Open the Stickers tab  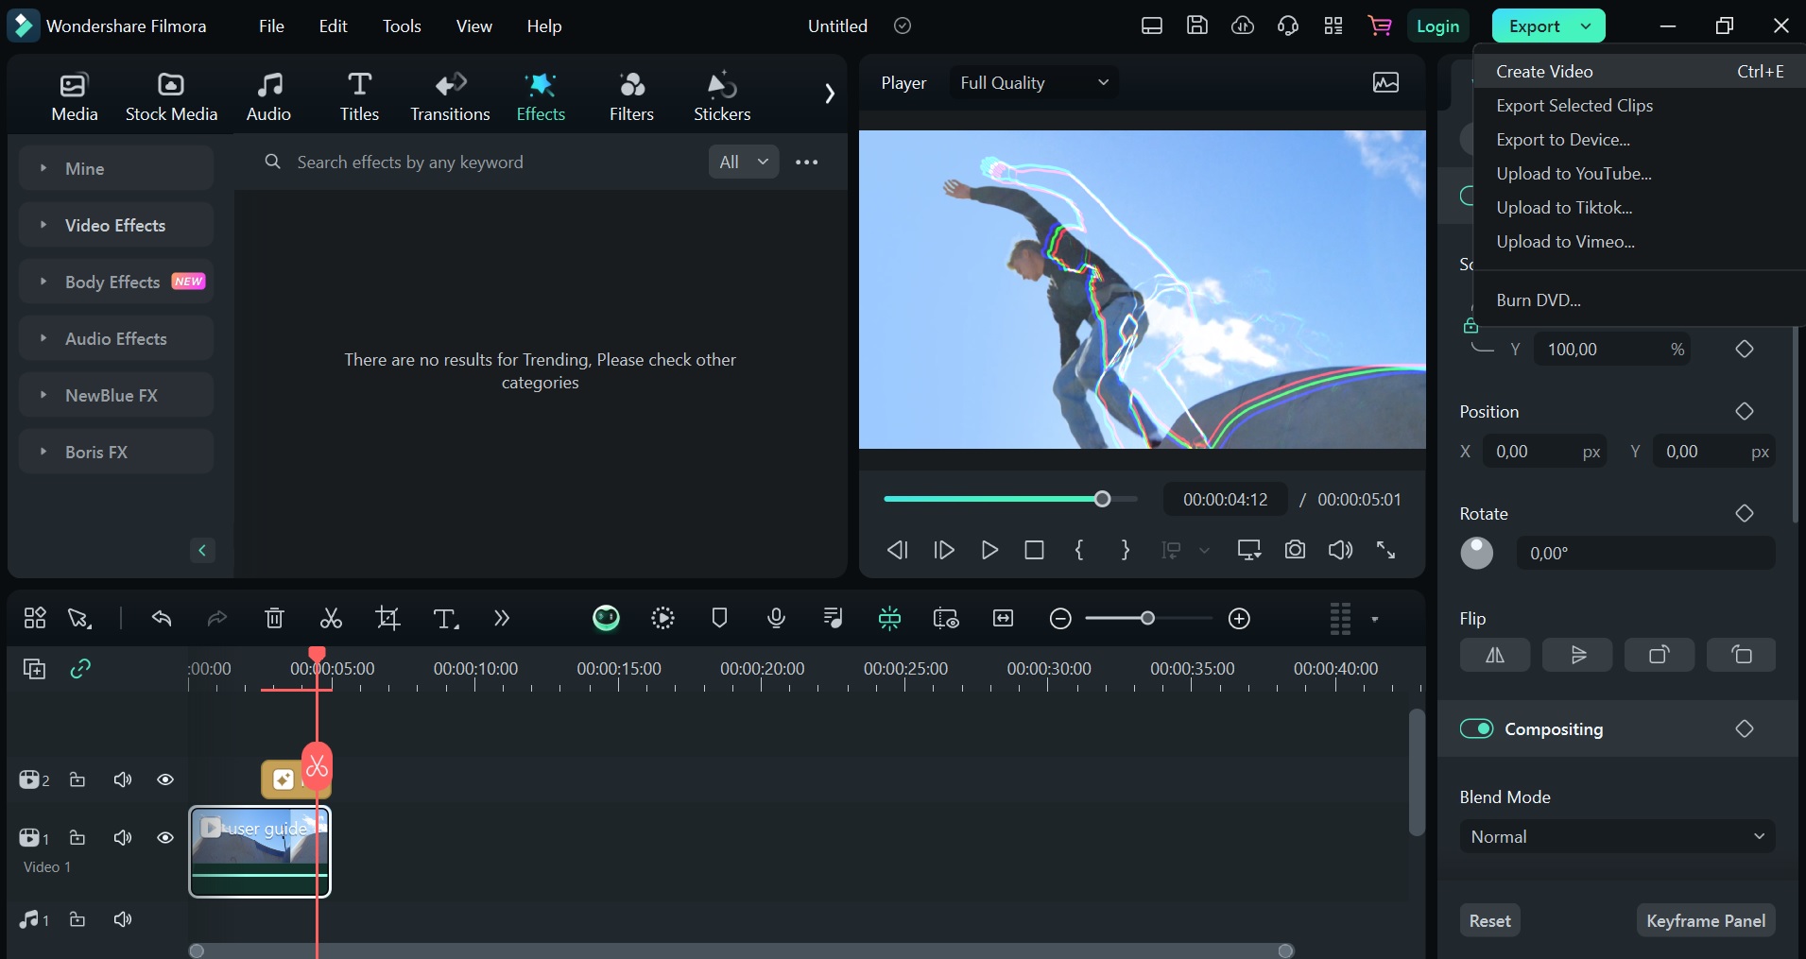tap(722, 96)
